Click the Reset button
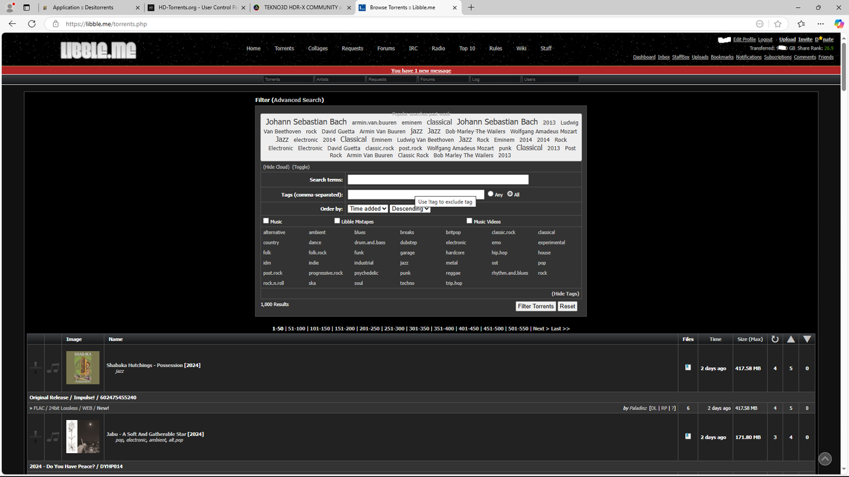 (x=568, y=306)
